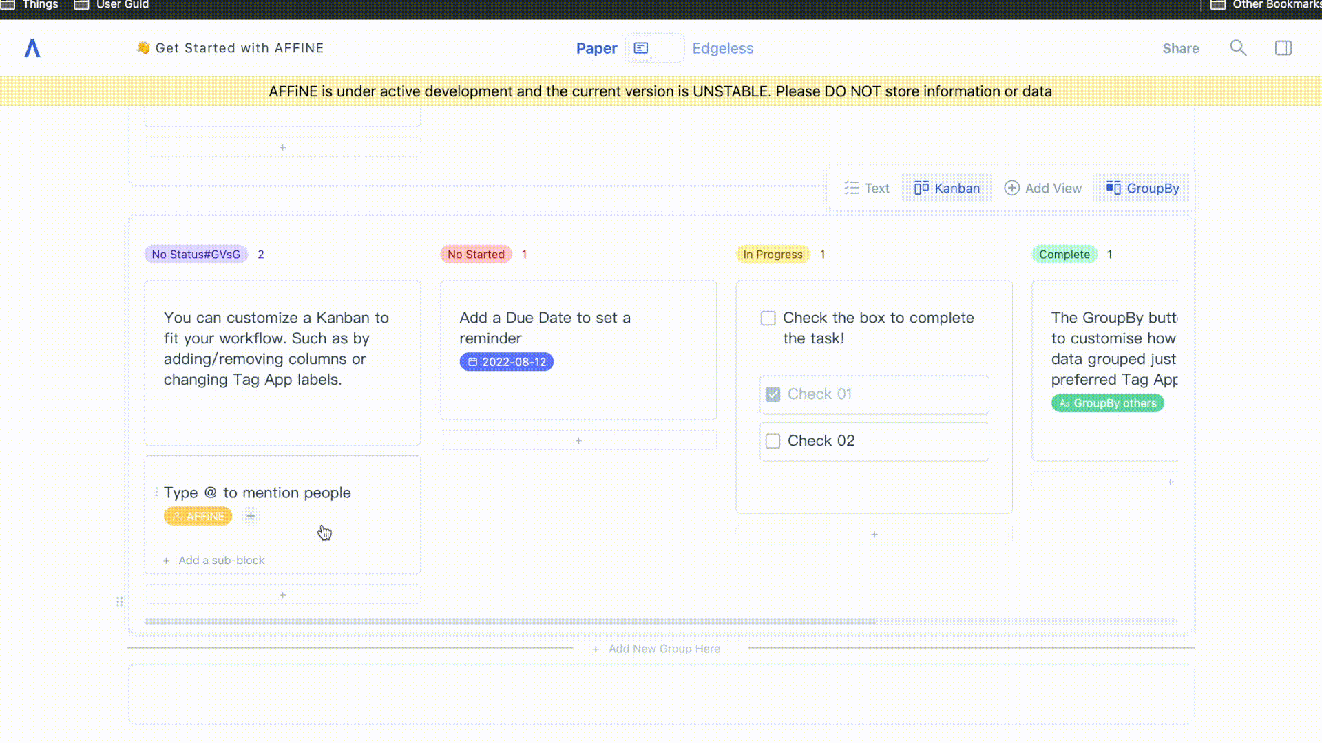1322x743 pixels.
Task: Click the plus bar above the view tabs
Action: [x=282, y=147]
